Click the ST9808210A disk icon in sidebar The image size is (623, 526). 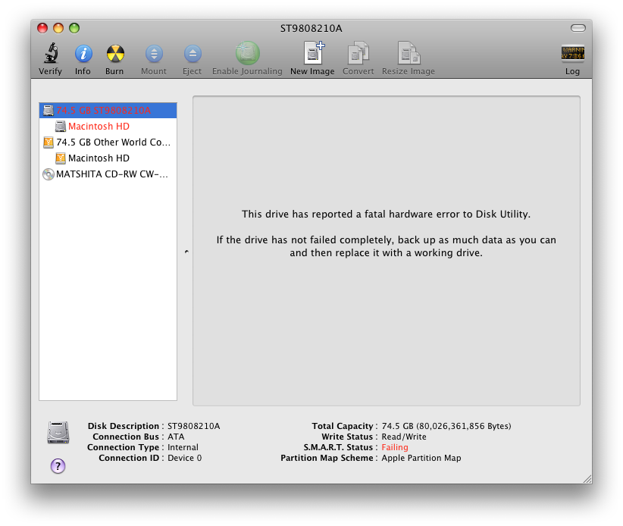(x=48, y=111)
